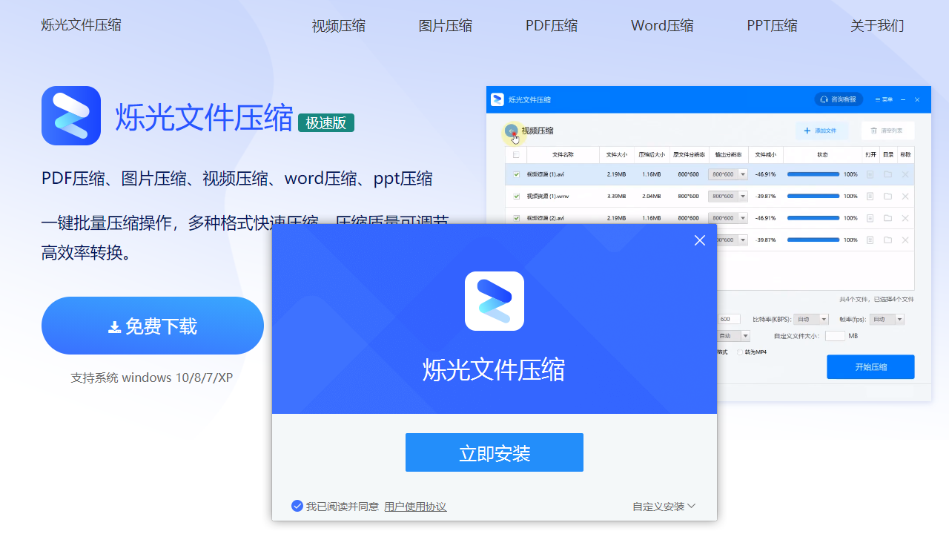Open 图片压缩 in the top navigation
949x534 pixels.
(x=445, y=26)
